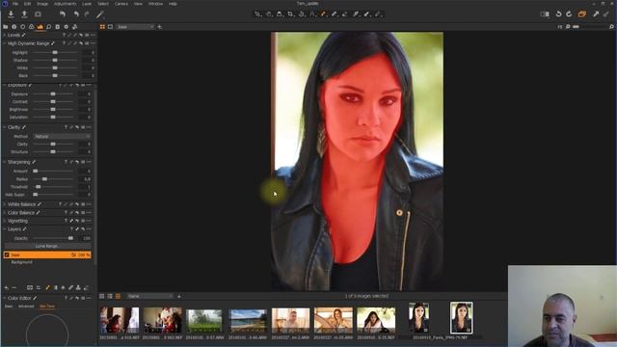Toggle the orange icon beside Rotate Right
The width and height of the screenshot is (617, 347).
pos(582,14)
